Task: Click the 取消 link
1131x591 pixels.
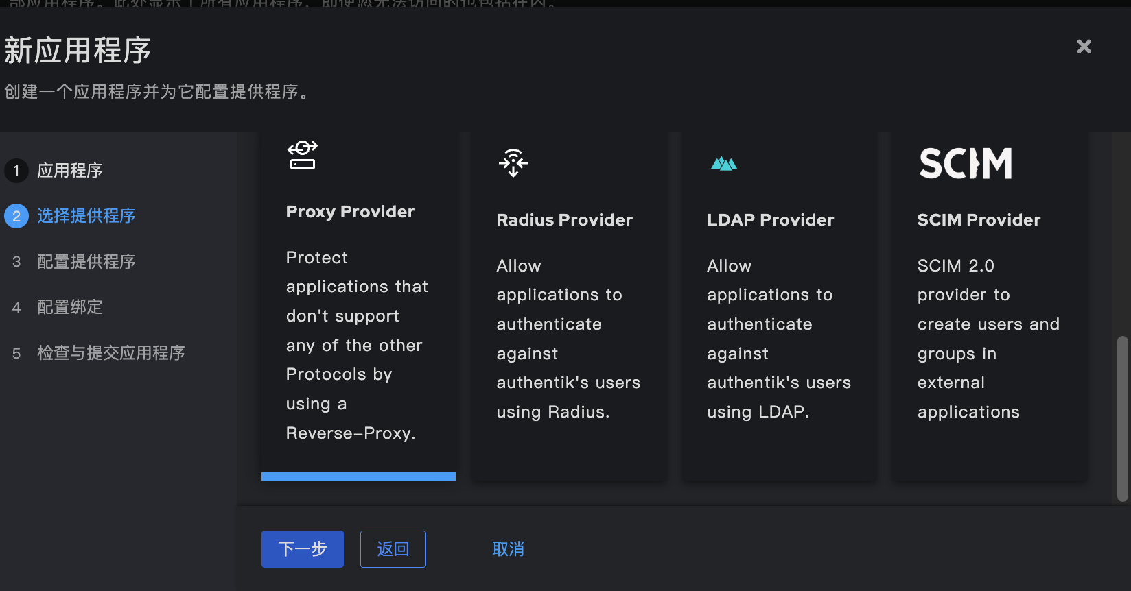Action: 508,549
